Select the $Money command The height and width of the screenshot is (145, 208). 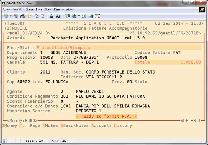pos(10,125)
